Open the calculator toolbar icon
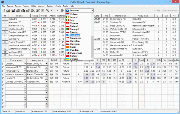Screen dimensions: 180x114 click(43, 10)
